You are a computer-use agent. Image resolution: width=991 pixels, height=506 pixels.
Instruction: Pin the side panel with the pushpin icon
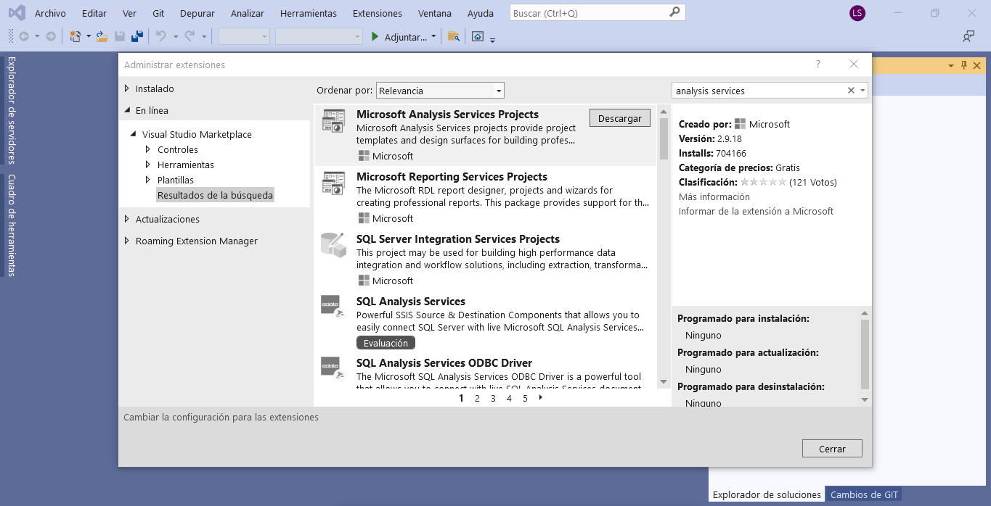pyautogui.click(x=964, y=65)
